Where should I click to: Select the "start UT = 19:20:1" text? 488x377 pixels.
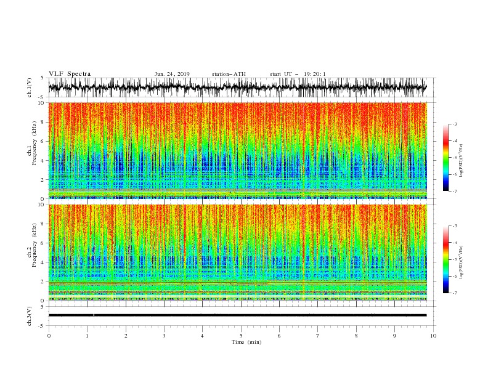click(298, 74)
